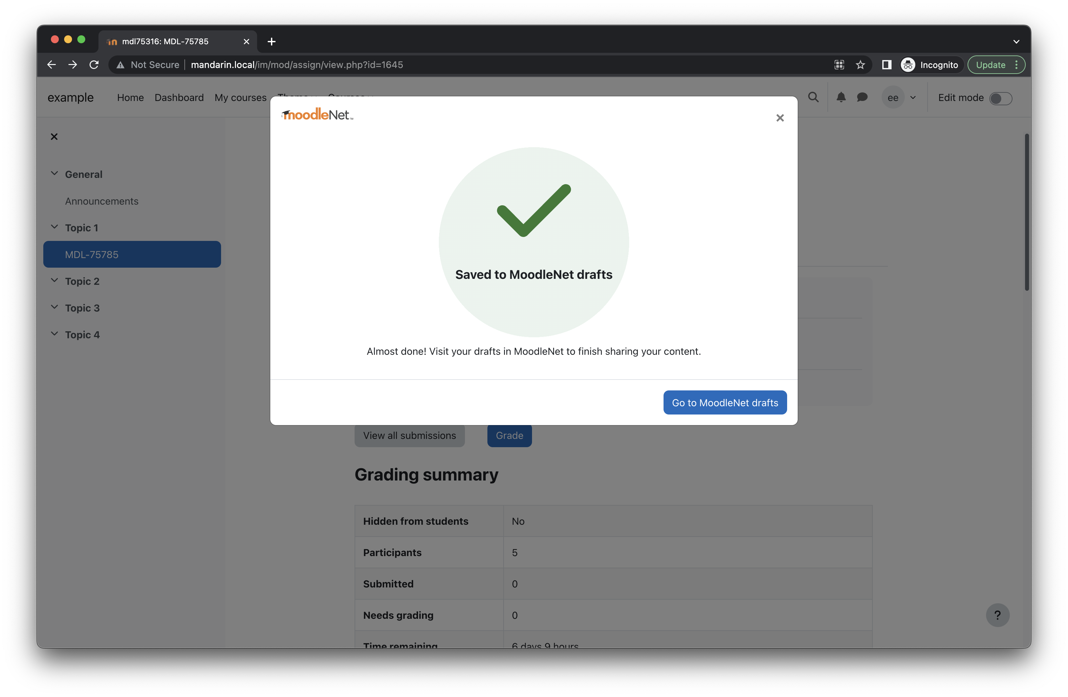Open the site search magnifier
Viewport: 1068px width, 697px height.
[813, 97]
